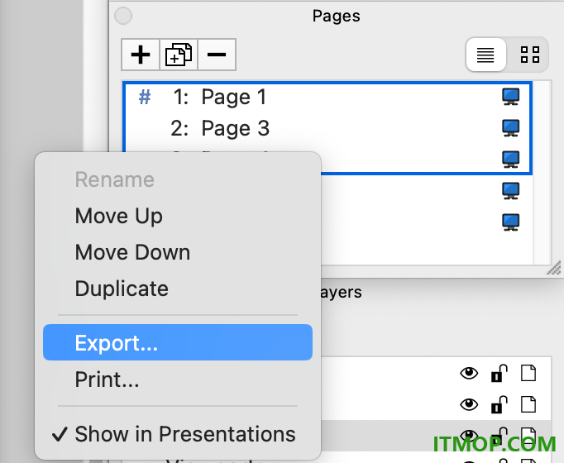Choose Print... from the context menu
The height and width of the screenshot is (463, 564).
click(x=178, y=379)
